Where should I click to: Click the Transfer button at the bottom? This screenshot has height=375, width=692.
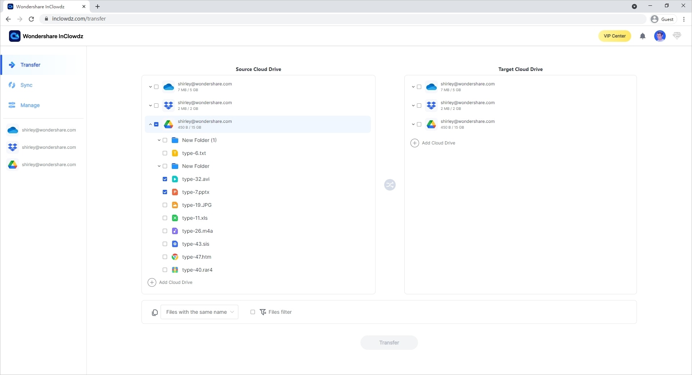click(389, 343)
